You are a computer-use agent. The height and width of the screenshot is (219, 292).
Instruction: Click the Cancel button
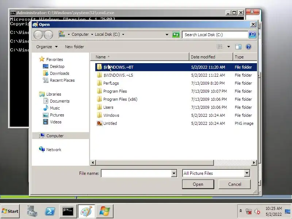tap(234, 184)
